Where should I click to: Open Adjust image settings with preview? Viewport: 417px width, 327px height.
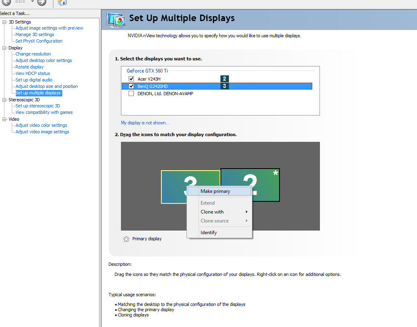click(x=49, y=28)
